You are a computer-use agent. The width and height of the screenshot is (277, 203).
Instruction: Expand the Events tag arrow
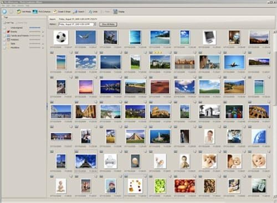(43, 32)
